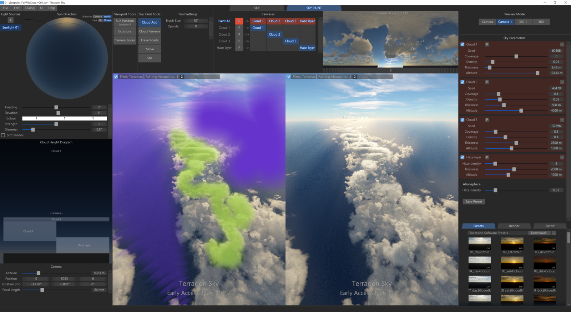The width and height of the screenshot is (571, 312).
Task: Adjust the Cloud 1 Coverage slider
Action: pos(516,56)
